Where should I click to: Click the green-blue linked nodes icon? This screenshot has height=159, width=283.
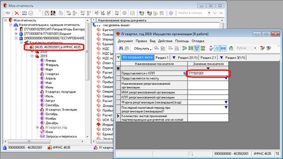pos(184,48)
